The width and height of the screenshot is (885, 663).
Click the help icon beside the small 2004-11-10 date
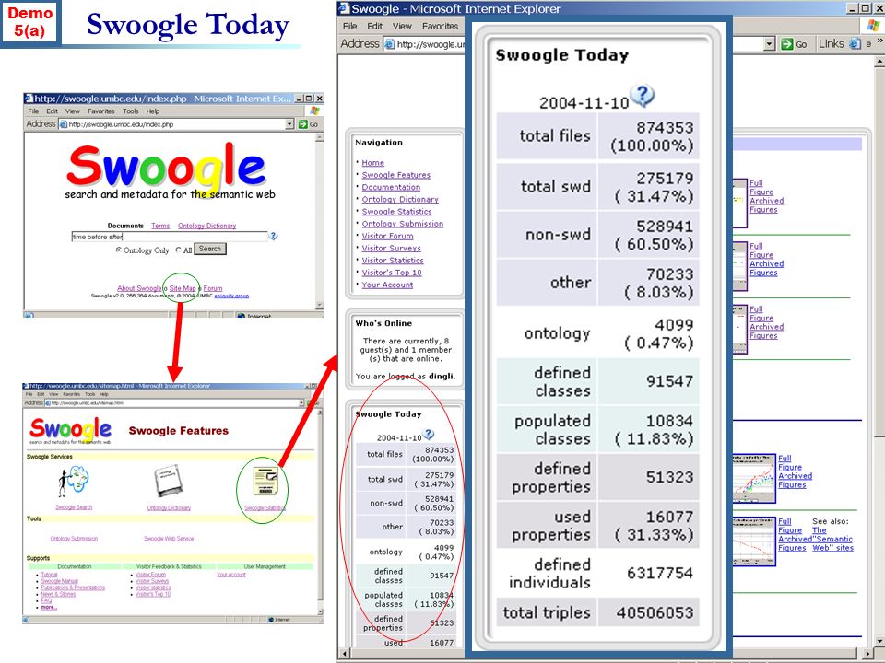tap(429, 434)
